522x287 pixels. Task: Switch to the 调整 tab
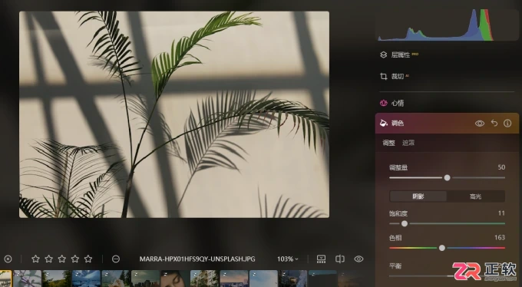[x=388, y=143]
